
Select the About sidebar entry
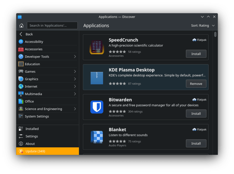click(x=30, y=144)
